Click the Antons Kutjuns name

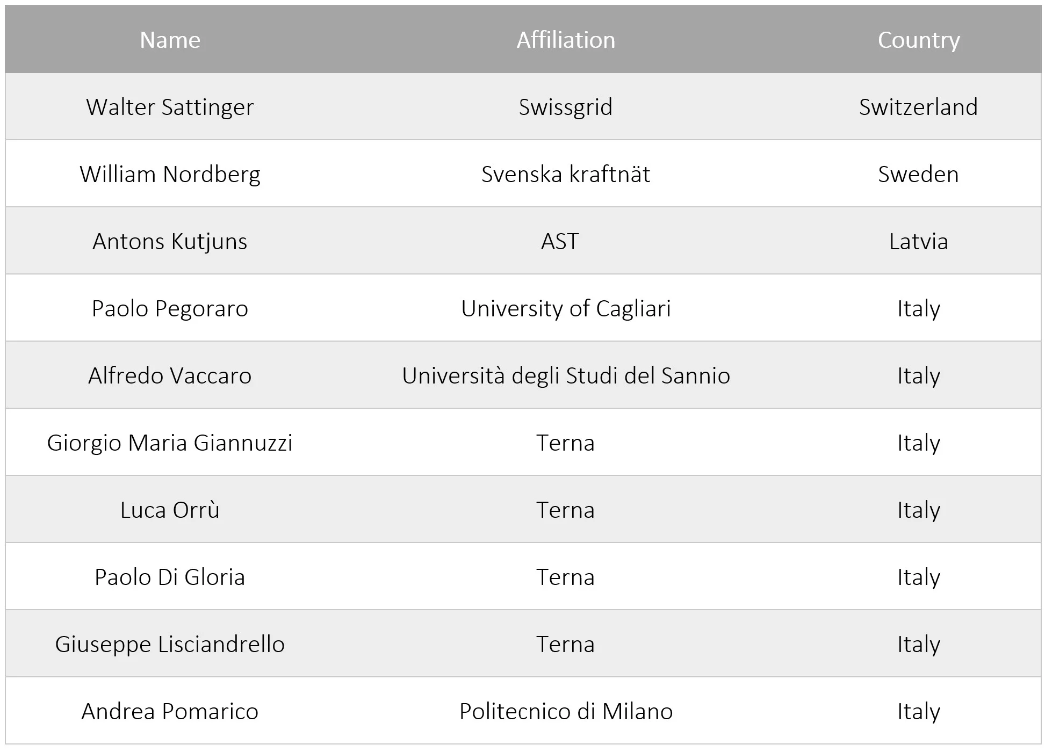click(x=170, y=241)
